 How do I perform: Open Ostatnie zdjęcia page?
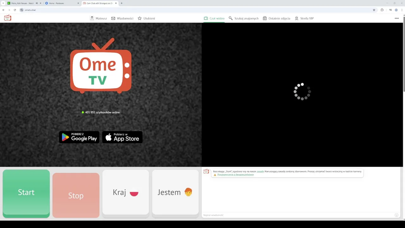coord(277,18)
